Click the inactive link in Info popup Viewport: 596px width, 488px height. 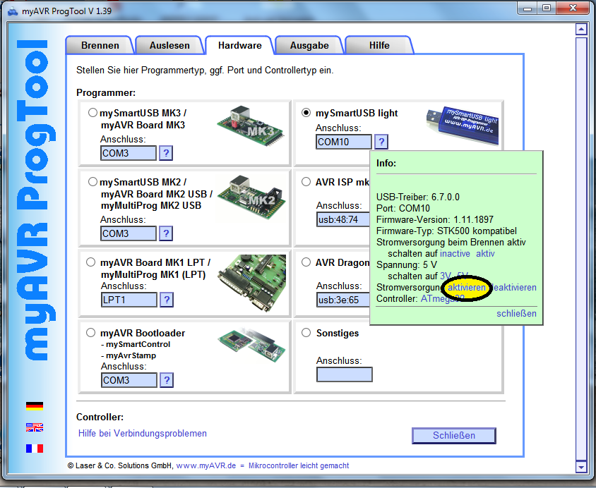455,253
